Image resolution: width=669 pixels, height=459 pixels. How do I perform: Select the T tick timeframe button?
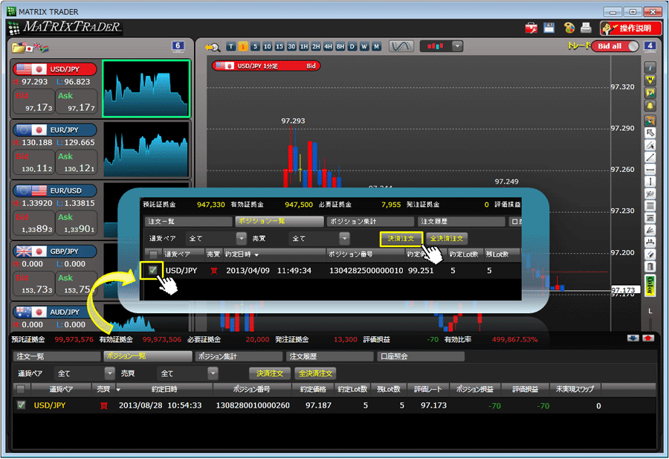pyautogui.click(x=231, y=47)
